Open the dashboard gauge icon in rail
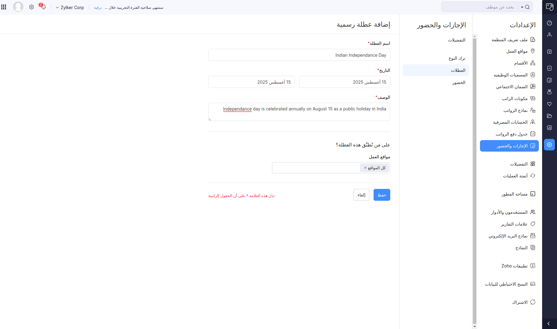This screenshot has height=329, width=557. click(549, 23)
